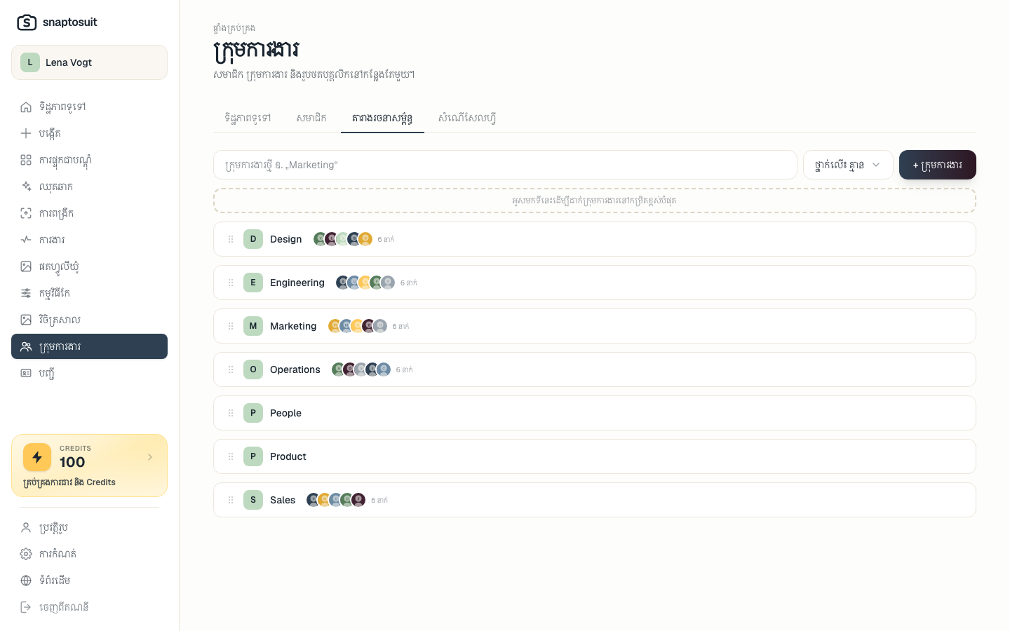Click the drag handle on Operations row
Screen dimensions: 1010x631
[x=231, y=369]
